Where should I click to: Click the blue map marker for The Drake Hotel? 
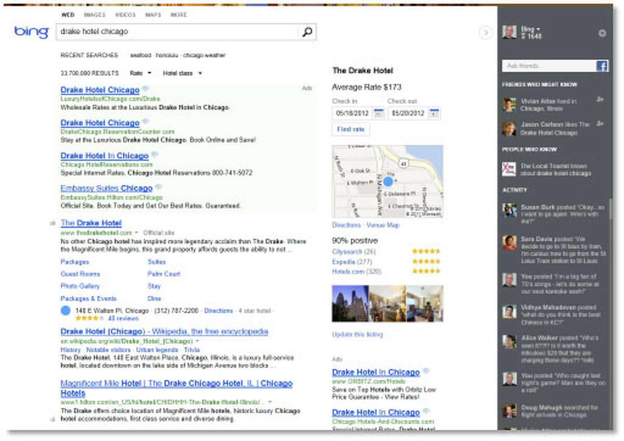pyautogui.click(x=389, y=181)
